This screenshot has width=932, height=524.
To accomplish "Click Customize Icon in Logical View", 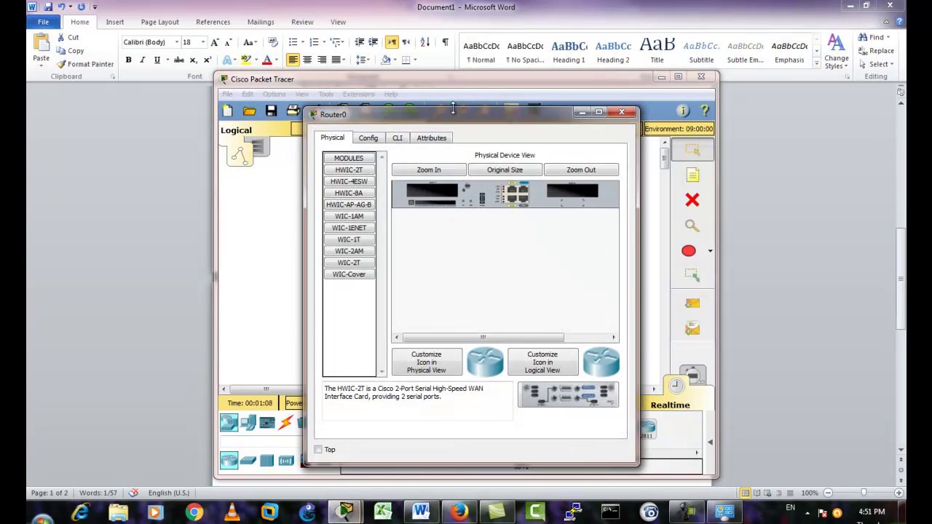I will (542, 362).
